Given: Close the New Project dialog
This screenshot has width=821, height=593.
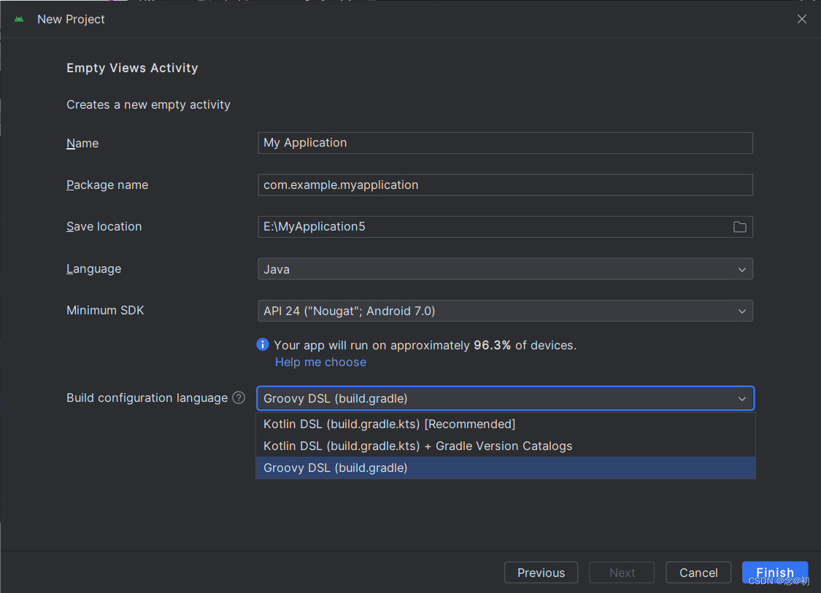Looking at the screenshot, I should point(801,19).
